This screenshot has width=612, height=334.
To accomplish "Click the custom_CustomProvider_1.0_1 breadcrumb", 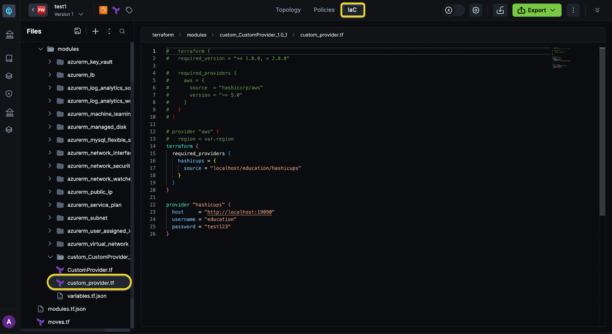I will click(x=253, y=35).
